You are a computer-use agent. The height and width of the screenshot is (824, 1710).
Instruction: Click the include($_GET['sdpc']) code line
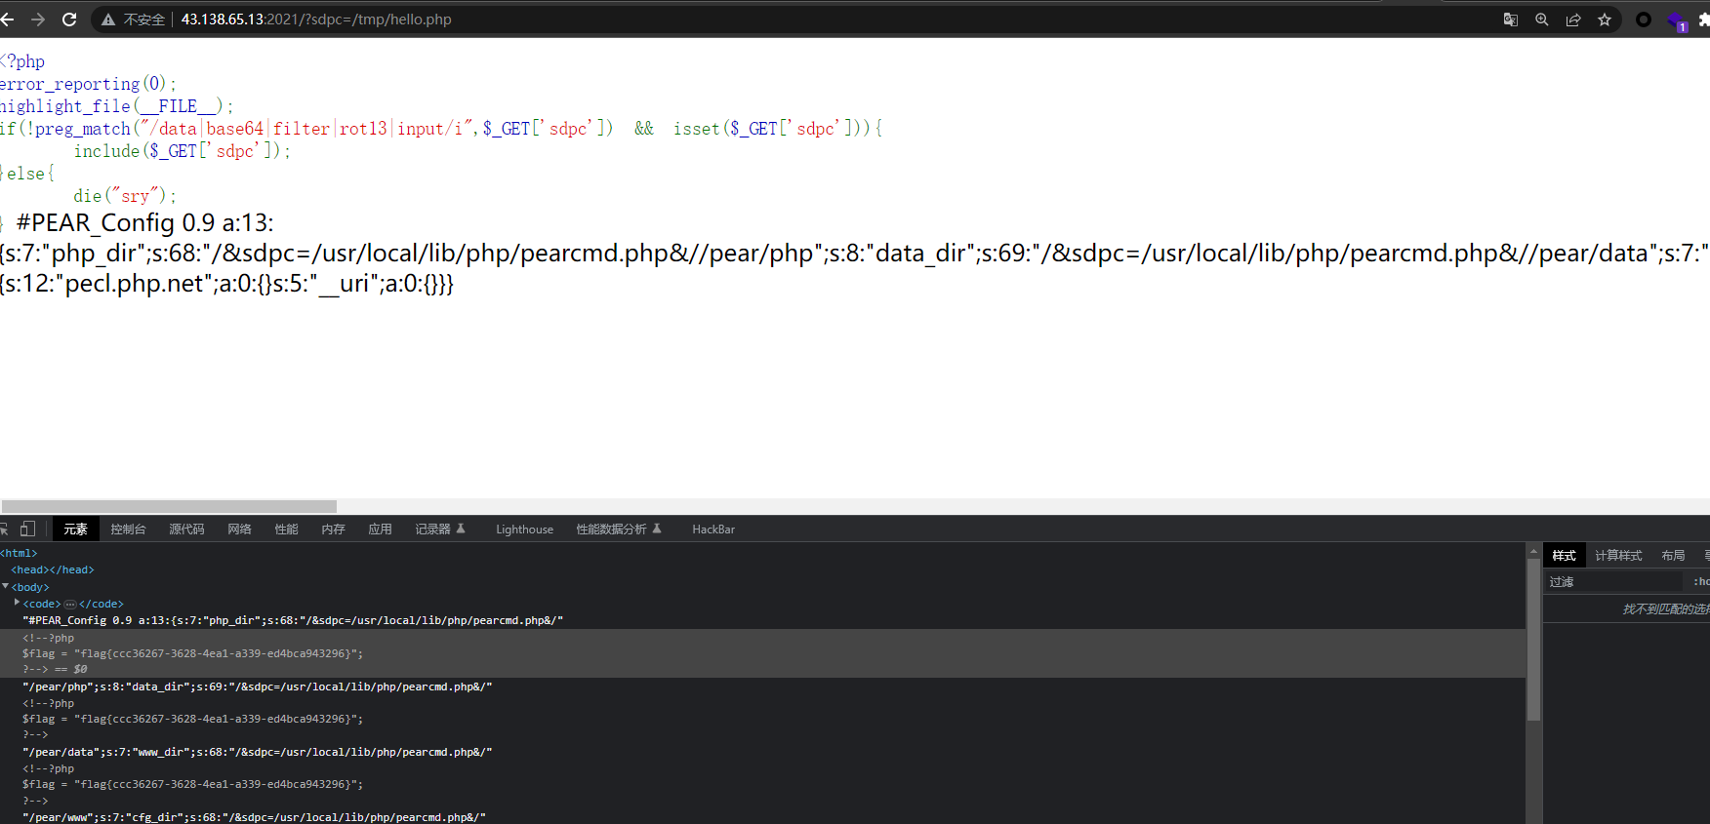[x=182, y=151]
